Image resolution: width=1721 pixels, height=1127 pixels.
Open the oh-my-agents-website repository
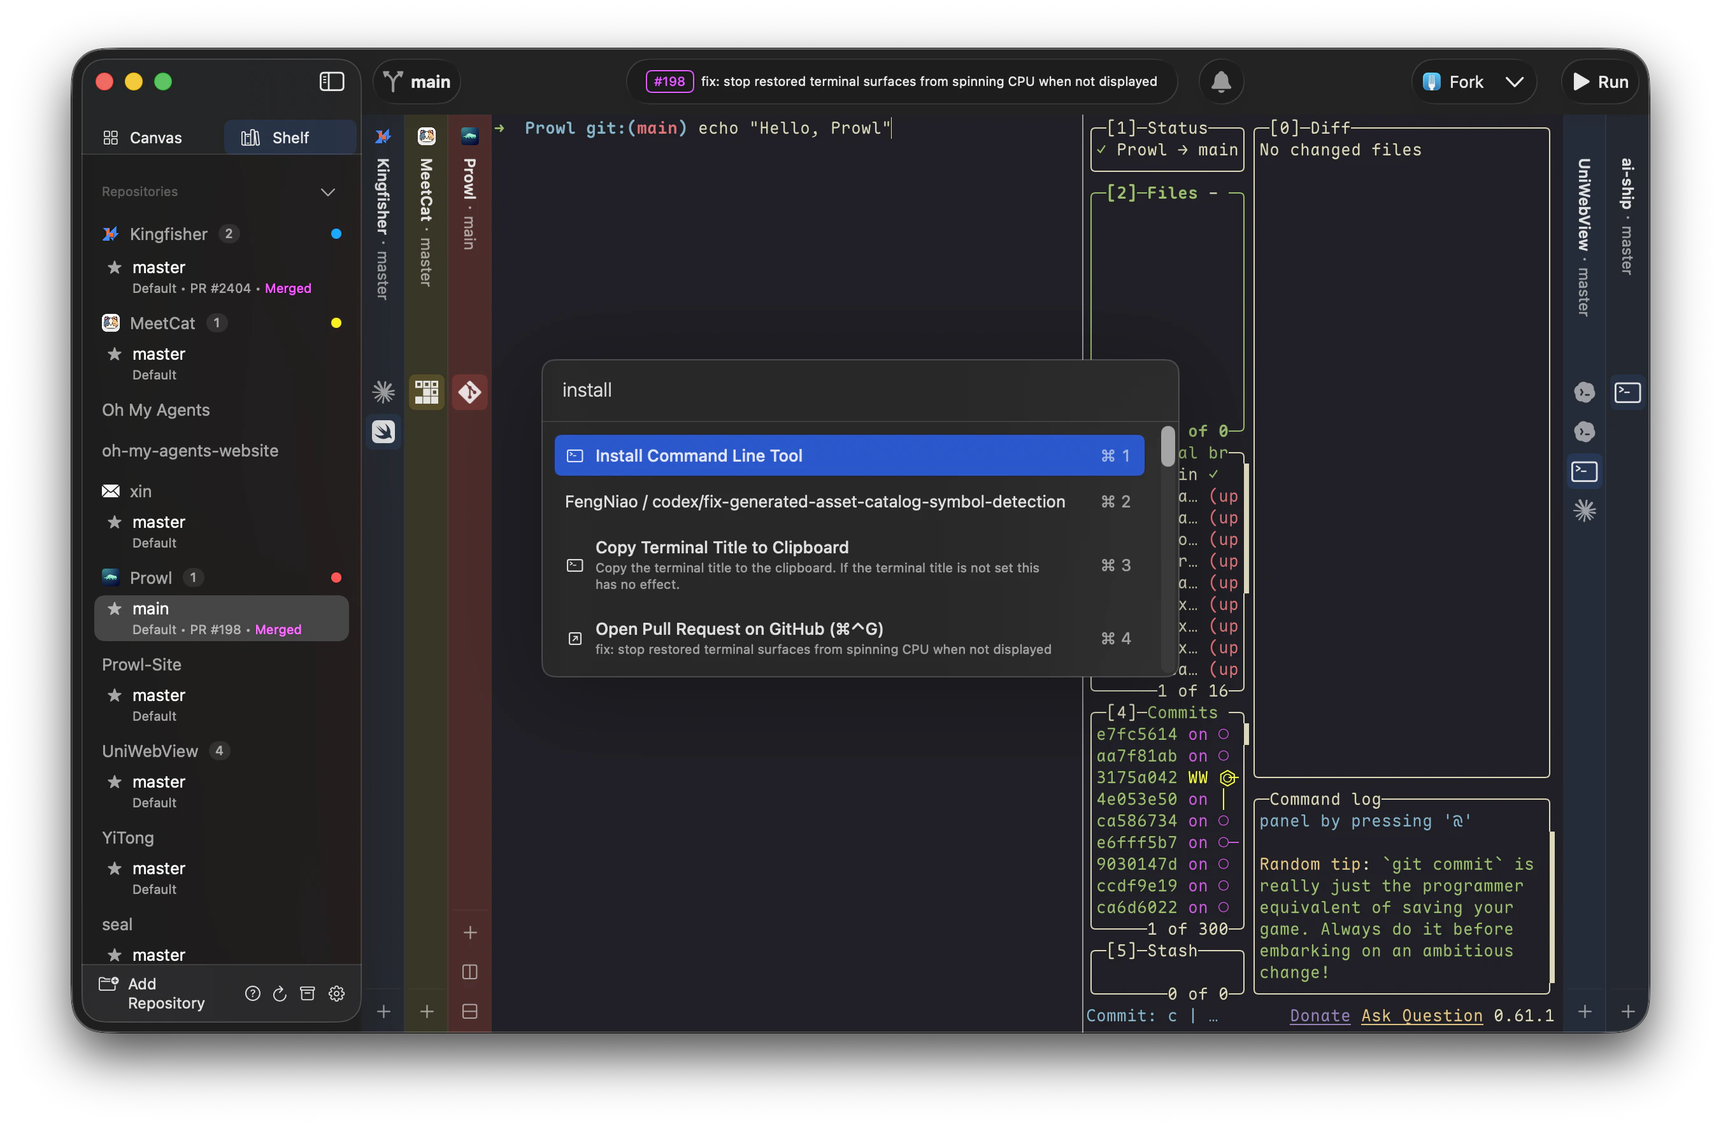coord(189,450)
